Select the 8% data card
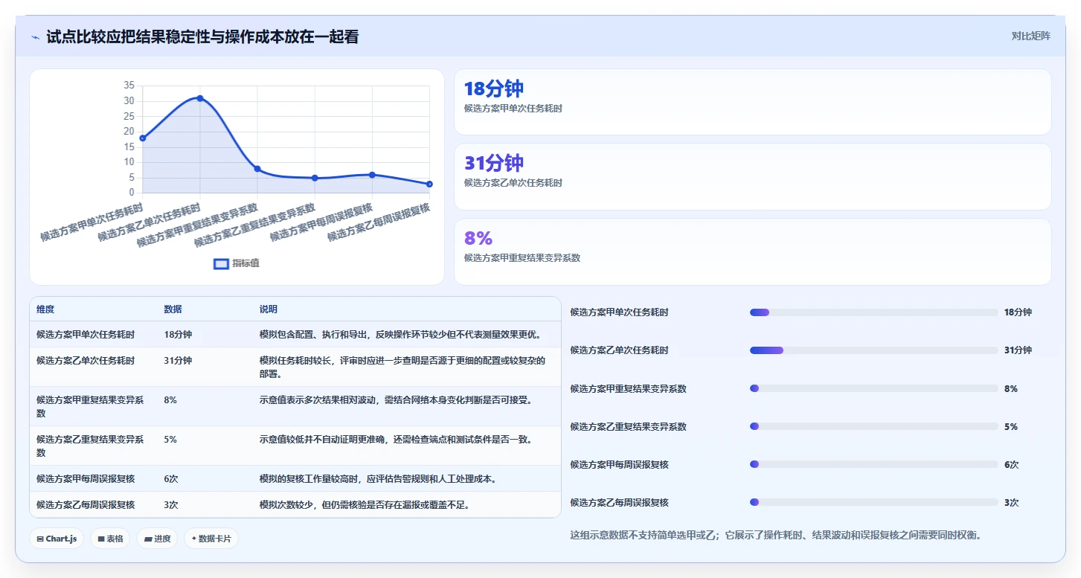Viewport: 1081px width, 578px height. tap(752, 251)
